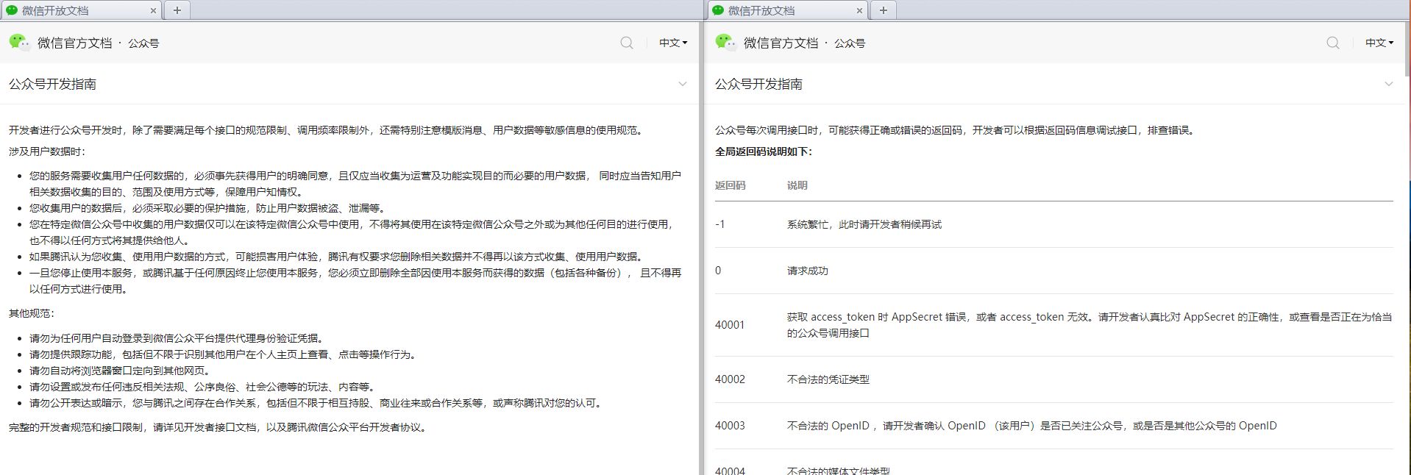Click the 公众号 link in the left window header
Image resolution: width=1411 pixels, height=475 pixels.
(143, 43)
